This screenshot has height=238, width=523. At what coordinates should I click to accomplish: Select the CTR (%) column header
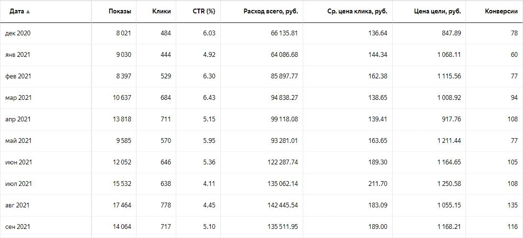tap(203, 11)
